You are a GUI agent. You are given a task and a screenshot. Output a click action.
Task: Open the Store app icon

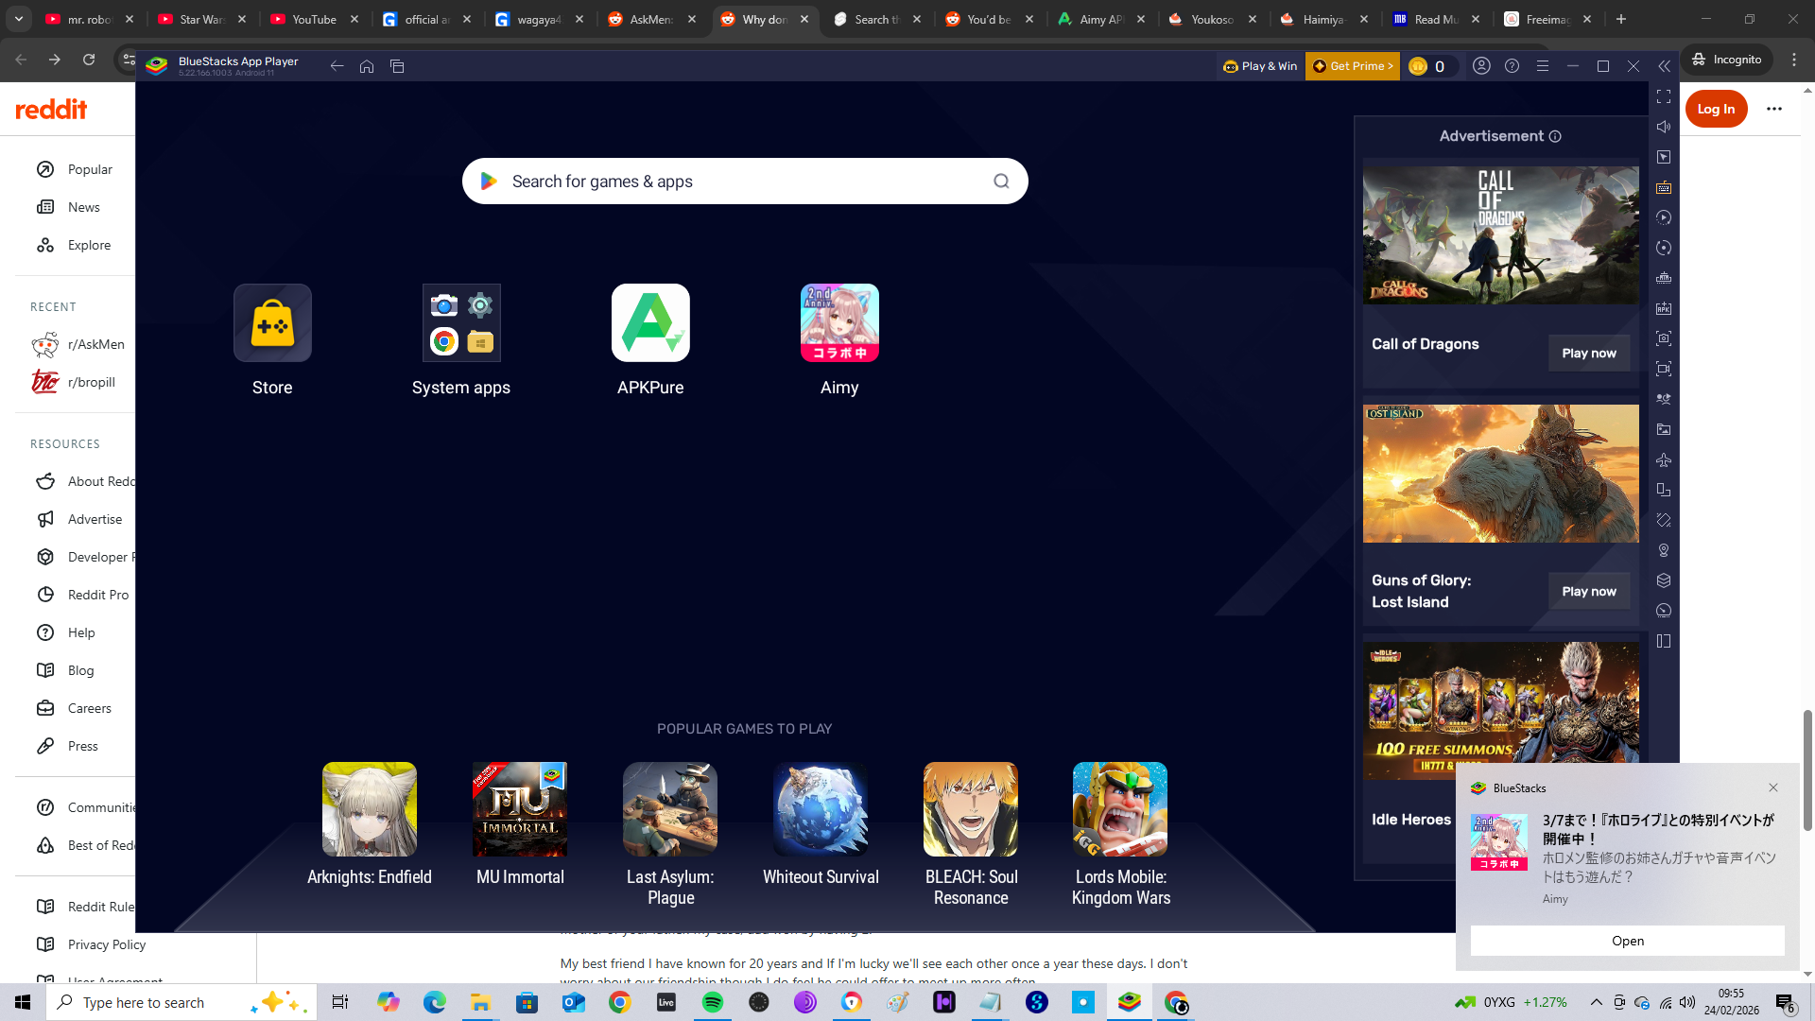point(272,323)
